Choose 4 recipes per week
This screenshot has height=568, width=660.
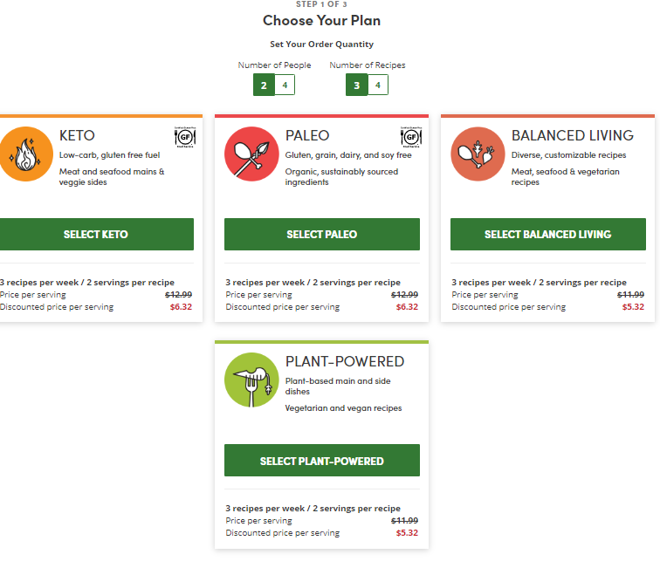click(378, 85)
